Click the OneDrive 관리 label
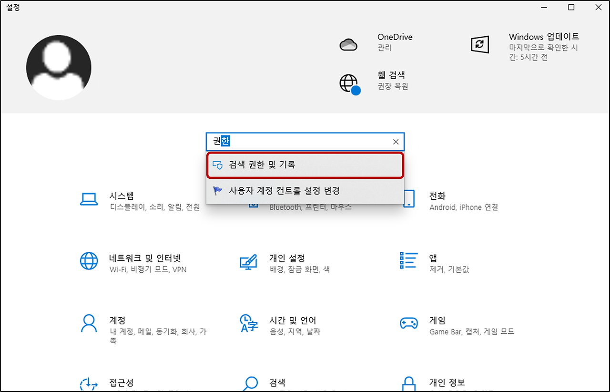Screen dimensions: 610x392 [384, 48]
